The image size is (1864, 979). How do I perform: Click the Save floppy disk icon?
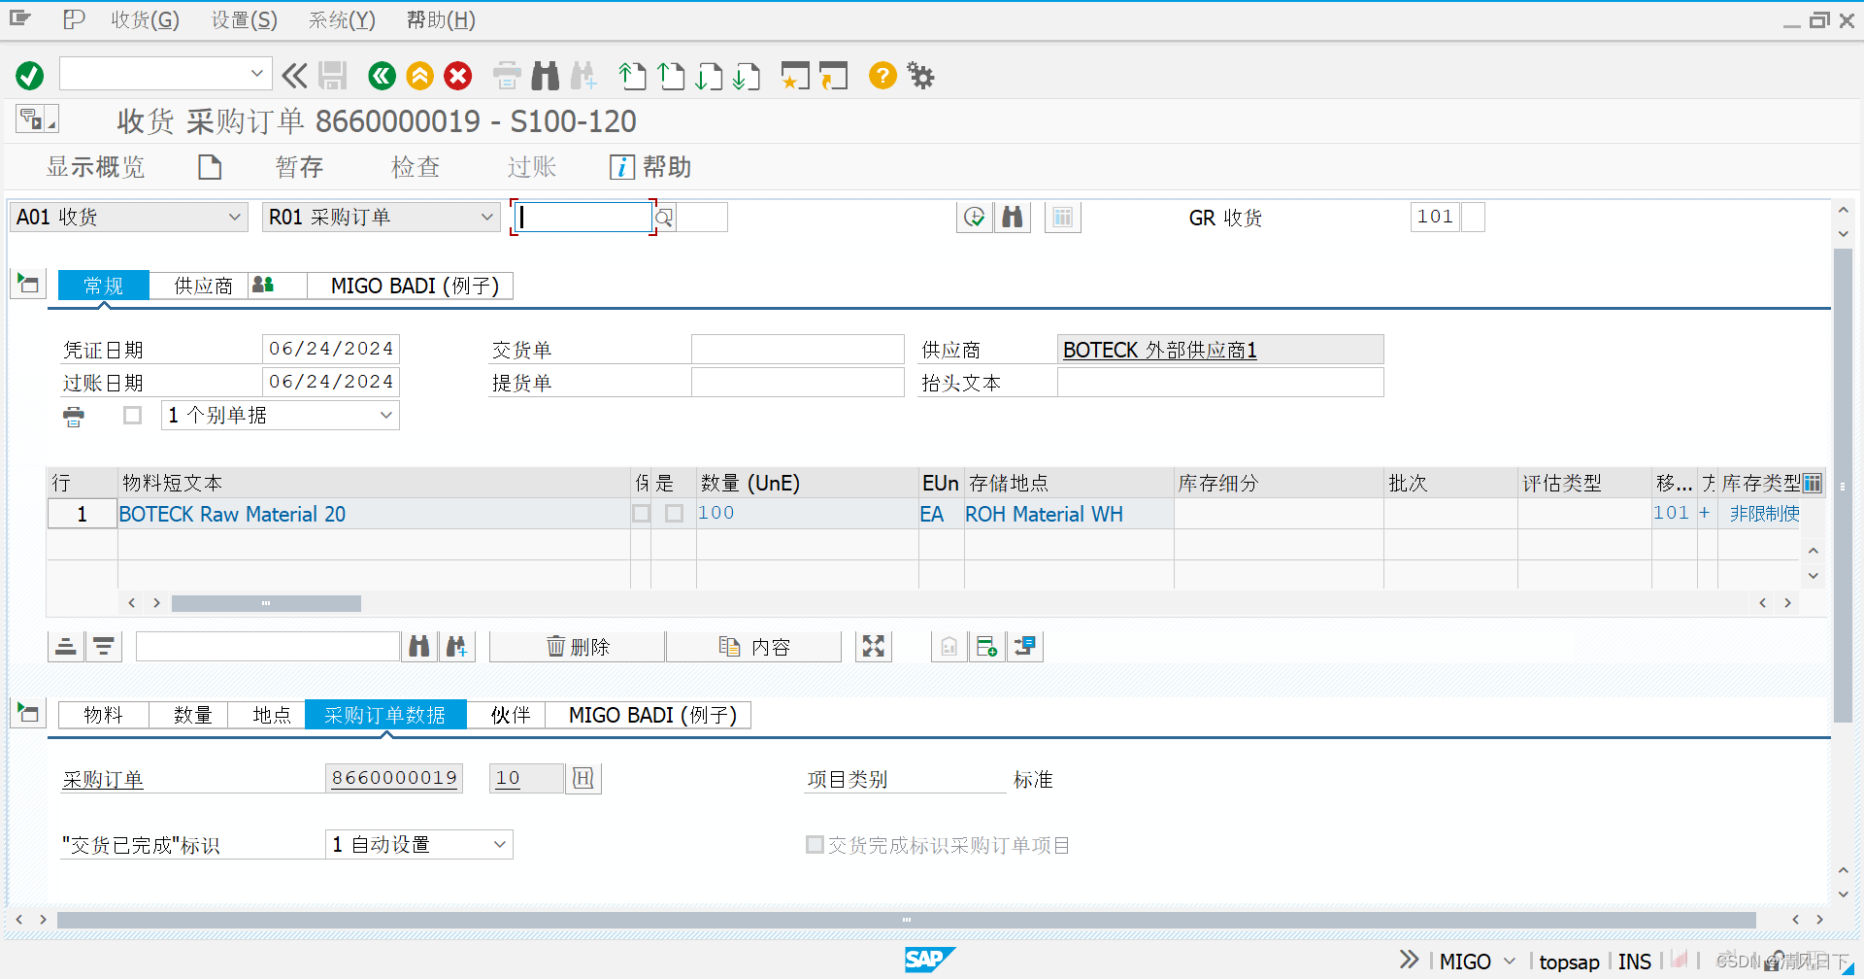coord(333,76)
